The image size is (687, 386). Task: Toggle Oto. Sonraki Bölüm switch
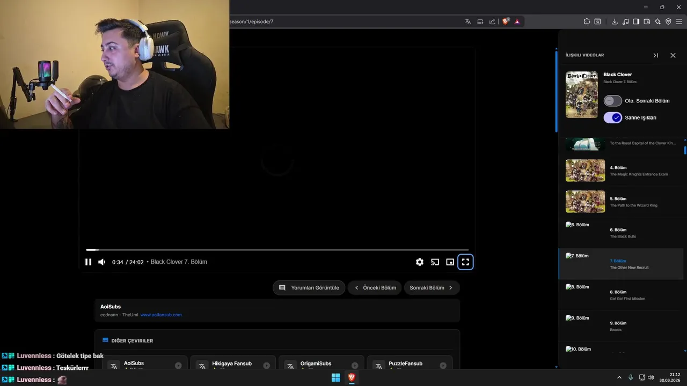(x=613, y=101)
